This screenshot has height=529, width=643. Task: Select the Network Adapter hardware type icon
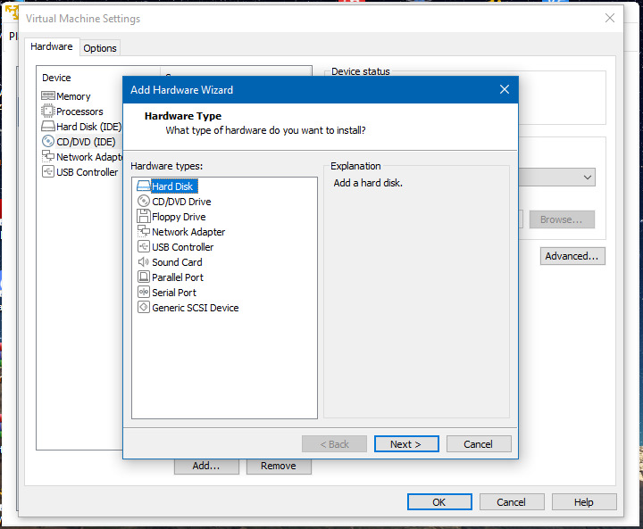point(144,232)
